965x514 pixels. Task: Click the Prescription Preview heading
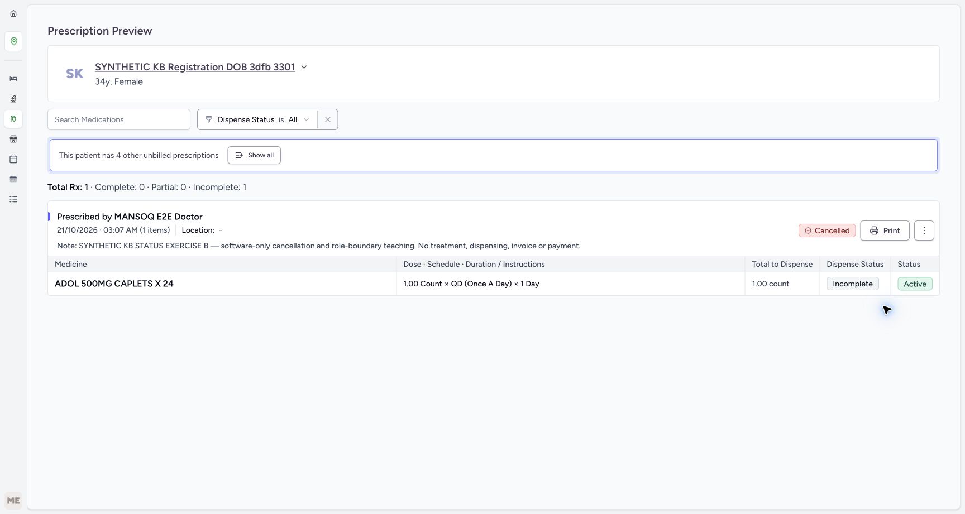[100, 31]
